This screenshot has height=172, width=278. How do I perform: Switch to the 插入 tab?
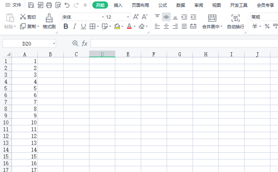click(118, 5)
